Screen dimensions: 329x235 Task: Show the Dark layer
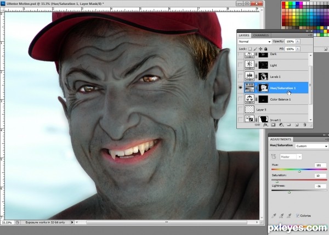pyautogui.click(x=241, y=55)
